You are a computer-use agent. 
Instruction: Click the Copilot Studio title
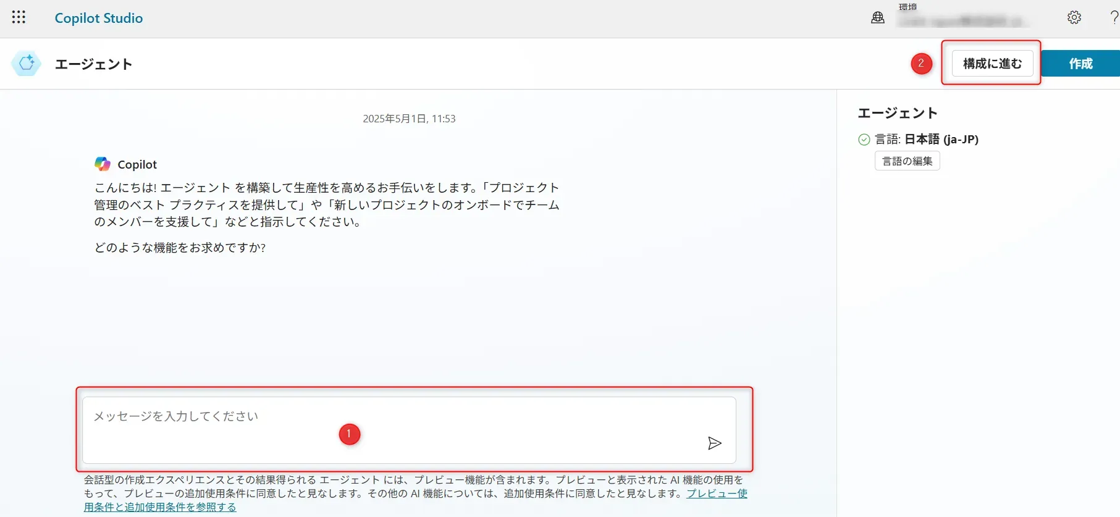tap(99, 18)
